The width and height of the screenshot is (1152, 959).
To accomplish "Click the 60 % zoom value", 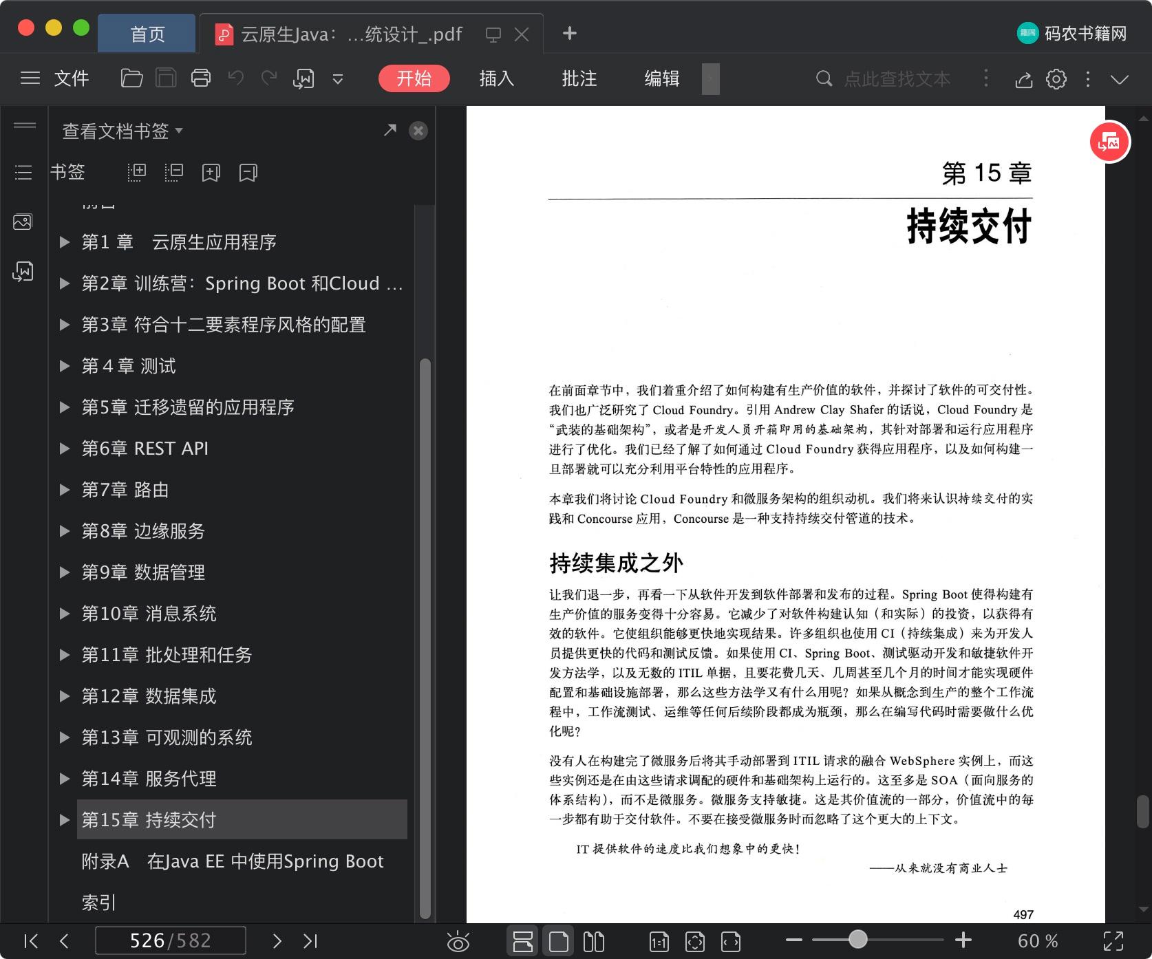I will [1037, 940].
